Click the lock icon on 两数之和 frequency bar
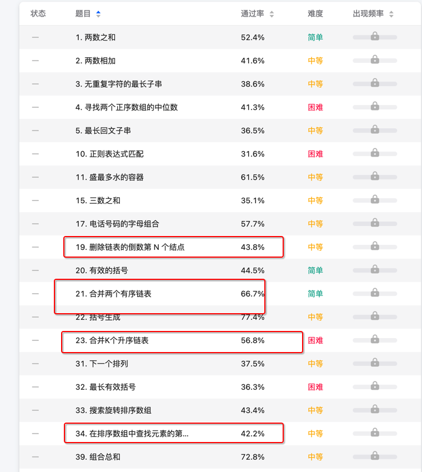Viewport: 422px width, 472px height. click(x=375, y=38)
